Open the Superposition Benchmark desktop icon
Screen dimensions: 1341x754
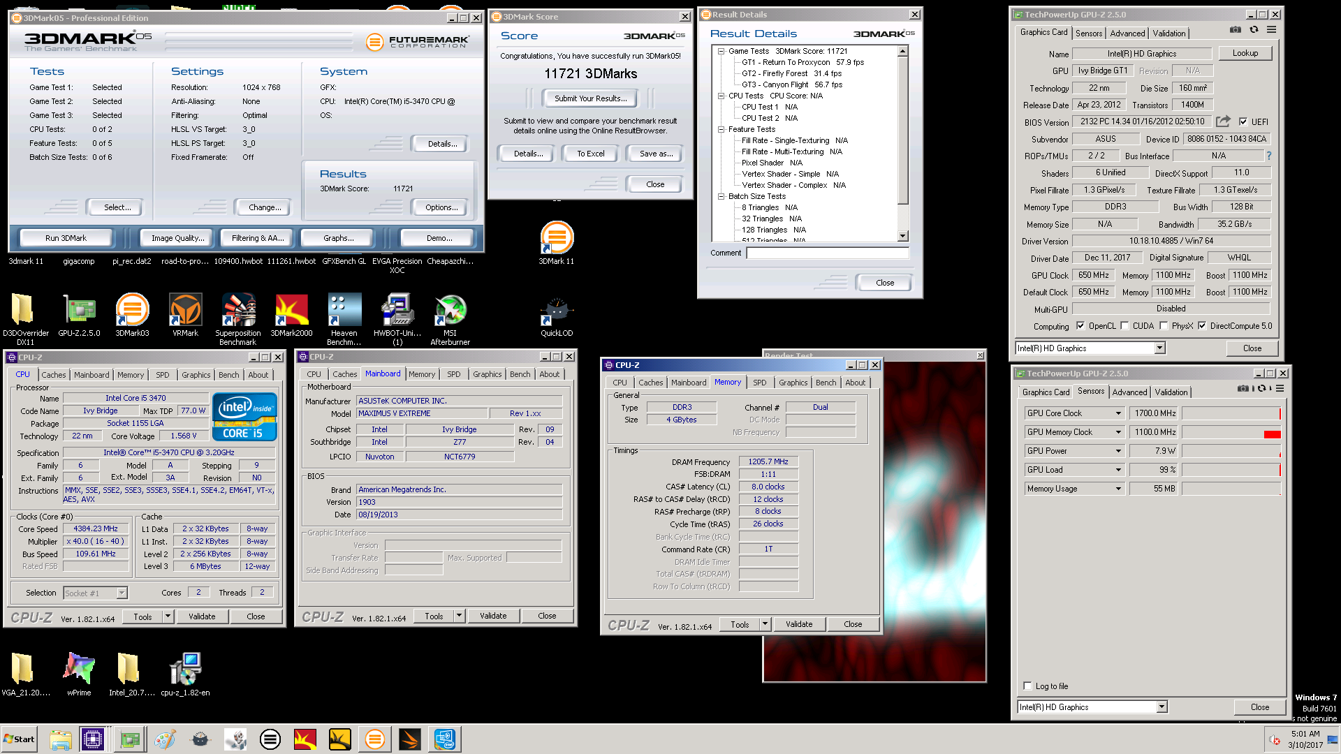coord(238,309)
